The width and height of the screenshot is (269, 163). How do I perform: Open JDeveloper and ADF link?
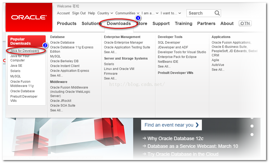click(x=173, y=47)
